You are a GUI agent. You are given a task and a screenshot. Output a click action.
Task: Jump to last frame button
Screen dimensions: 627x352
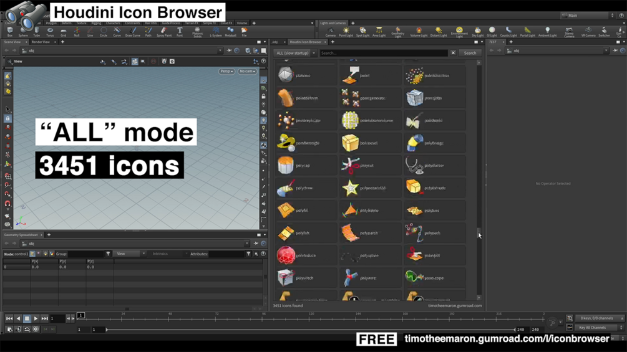click(x=44, y=318)
